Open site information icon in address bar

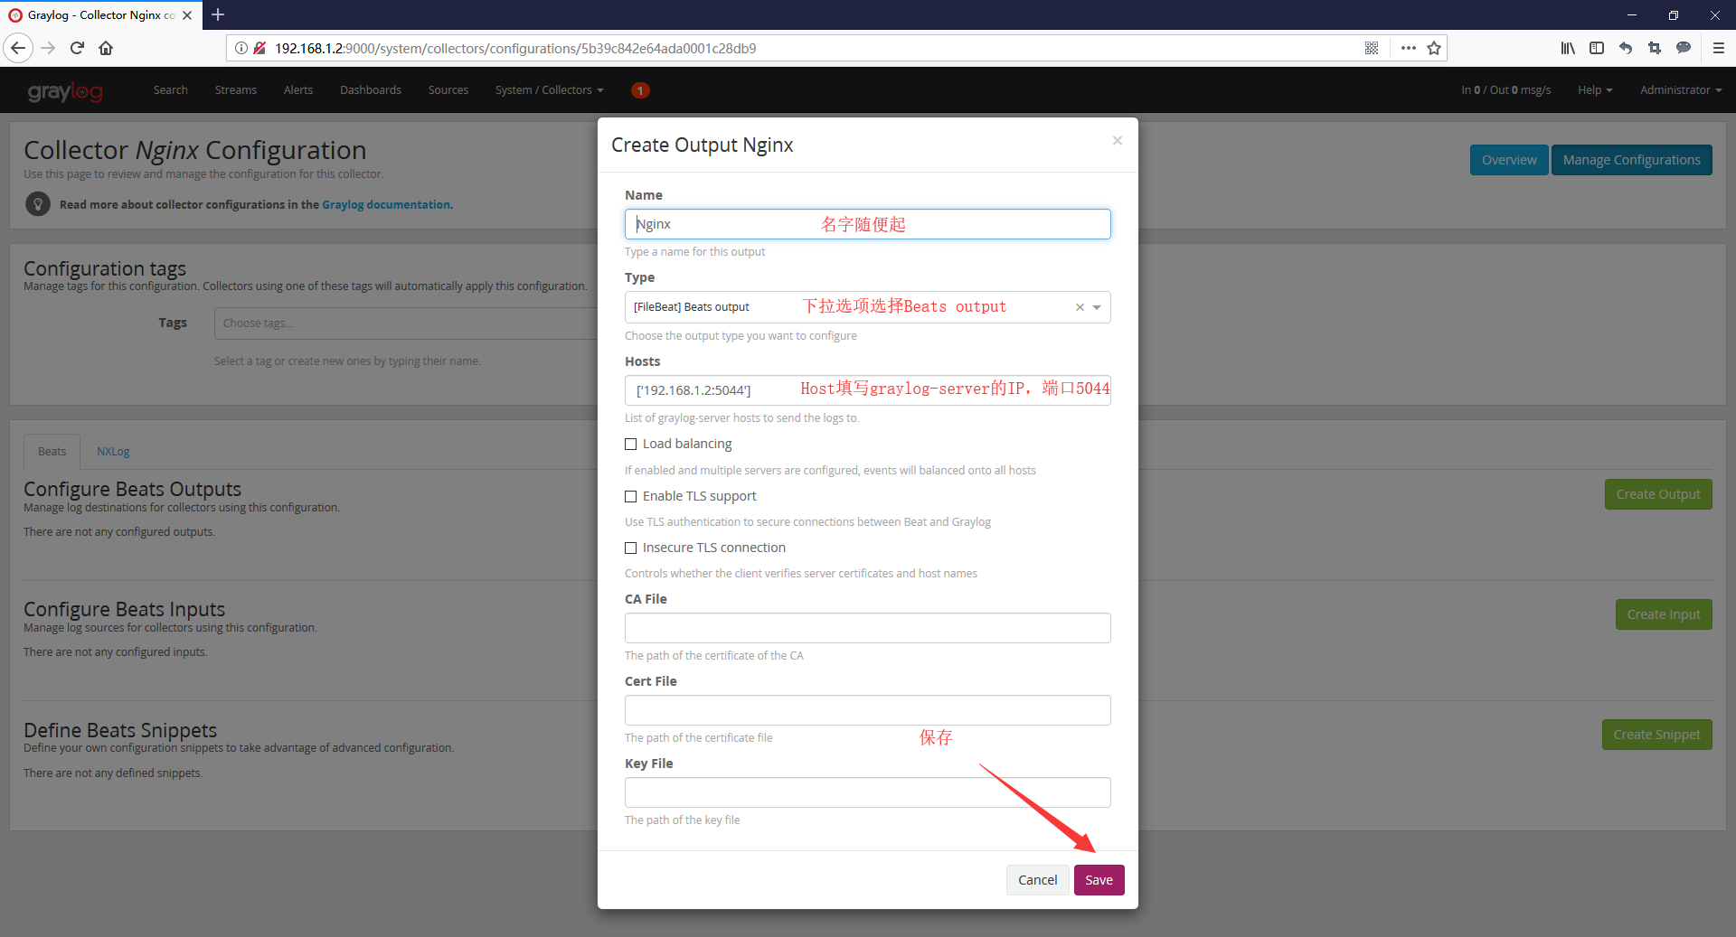(241, 48)
